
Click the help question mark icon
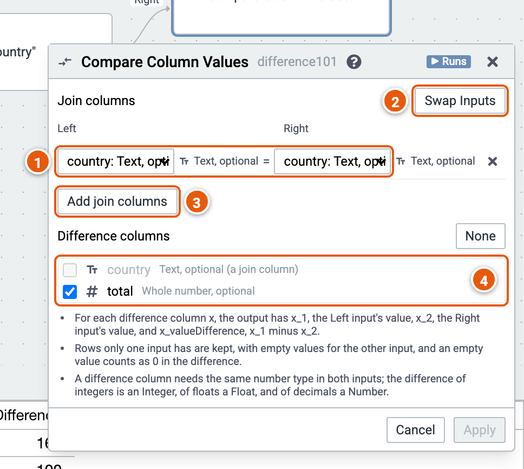coord(353,62)
